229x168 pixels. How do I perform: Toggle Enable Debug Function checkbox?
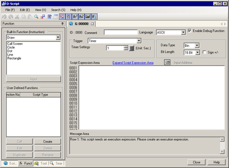190,31
